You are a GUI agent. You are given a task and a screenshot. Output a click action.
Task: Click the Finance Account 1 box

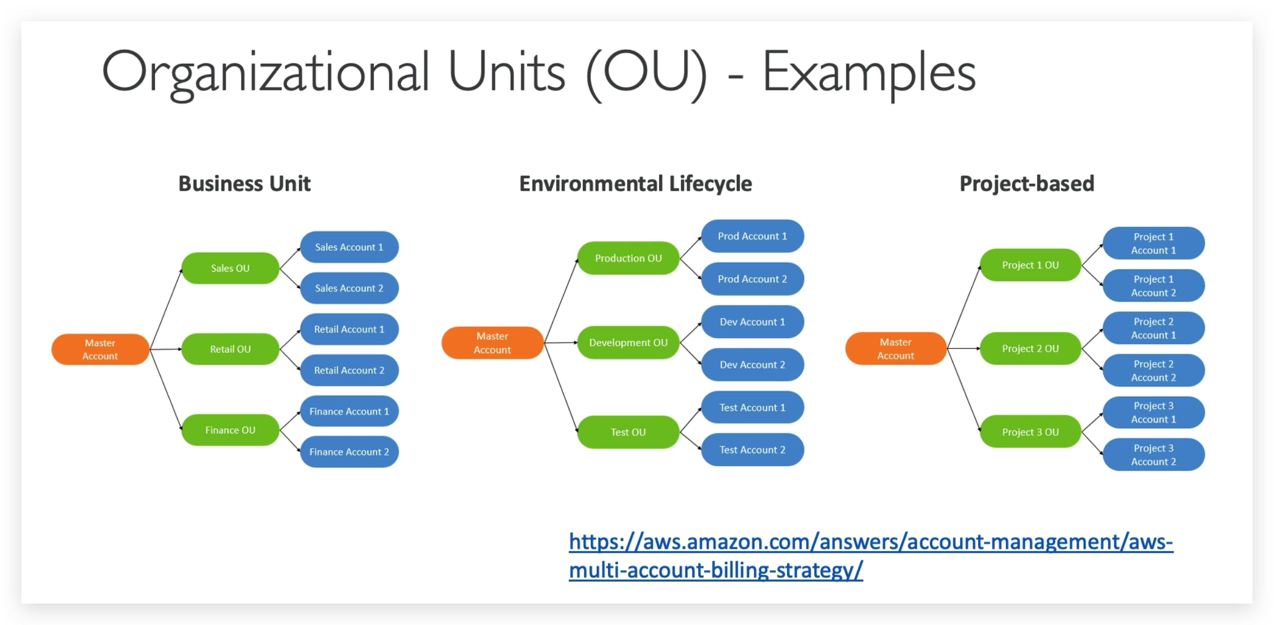click(x=349, y=411)
